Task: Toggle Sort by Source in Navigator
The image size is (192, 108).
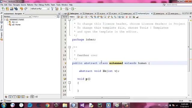Action: pyautogui.click(x=37, y=97)
